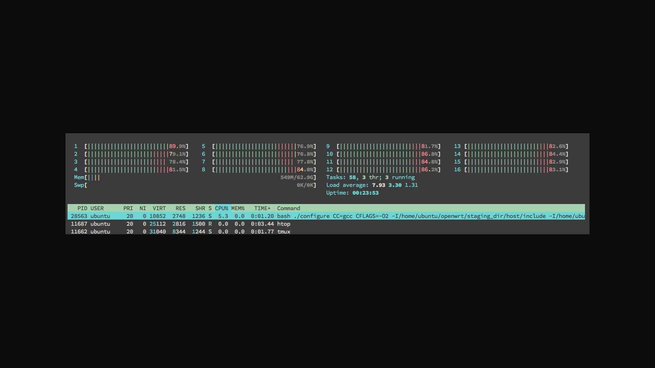Click the 31040 VIRT value

[158, 231]
